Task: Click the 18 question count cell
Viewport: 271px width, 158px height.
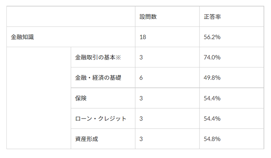Action: click(x=143, y=37)
